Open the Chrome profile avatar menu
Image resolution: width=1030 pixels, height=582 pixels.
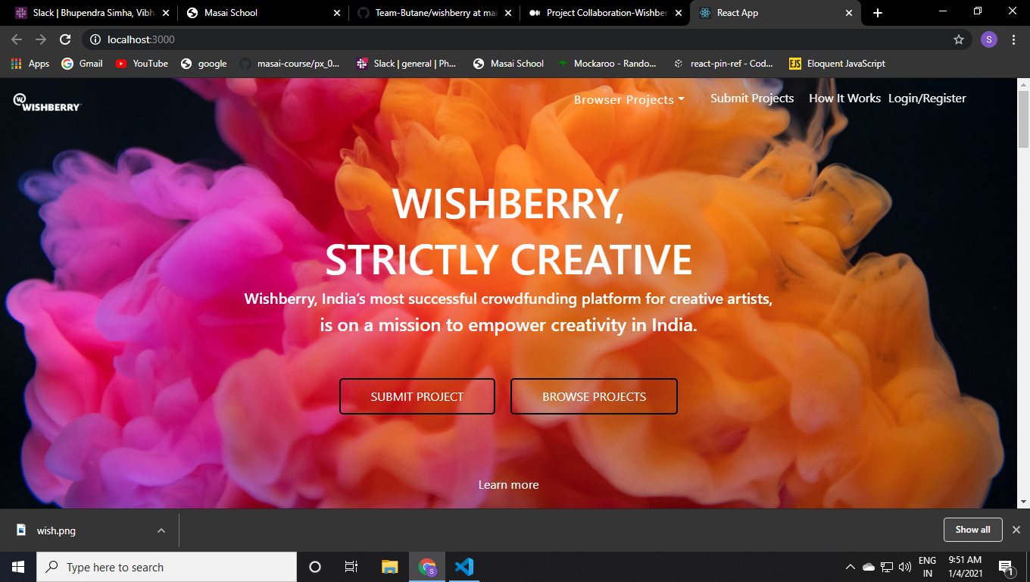[x=989, y=39]
